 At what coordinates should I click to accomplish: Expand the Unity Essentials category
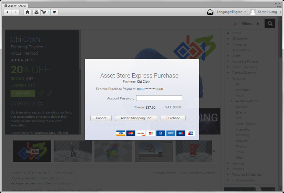point(228,180)
